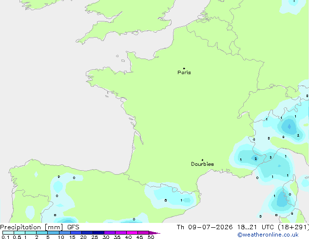This screenshot has width=309, height=239.
Task: Select the 15–20 mm legend swatch
Action: click(76, 233)
